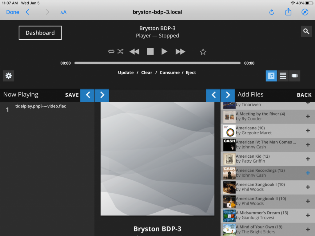Toggle Consume mode
315x236 pixels.
(x=169, y=73)
